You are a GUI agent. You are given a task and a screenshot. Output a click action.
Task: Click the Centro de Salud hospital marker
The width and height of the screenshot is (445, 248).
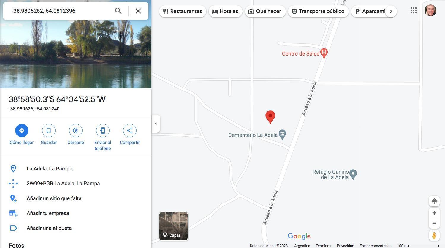[x=324, y=53]
